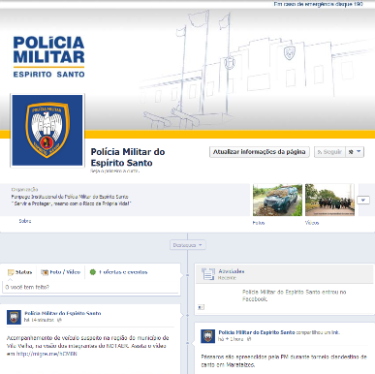Click the 'Pássaros são apreendidos' post text
The image size is (375, 374).
(284, 361)
